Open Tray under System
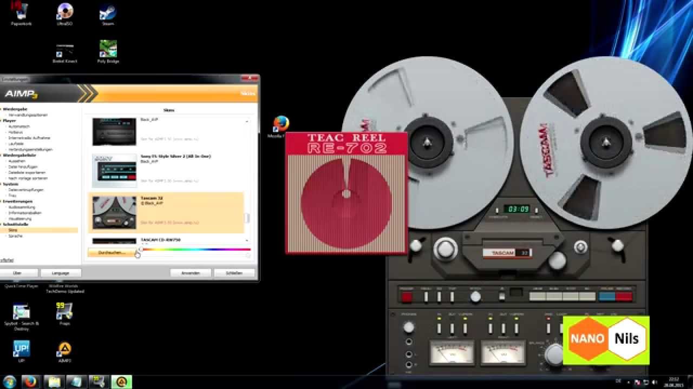The image size is (693, 389). coord(12,195)
